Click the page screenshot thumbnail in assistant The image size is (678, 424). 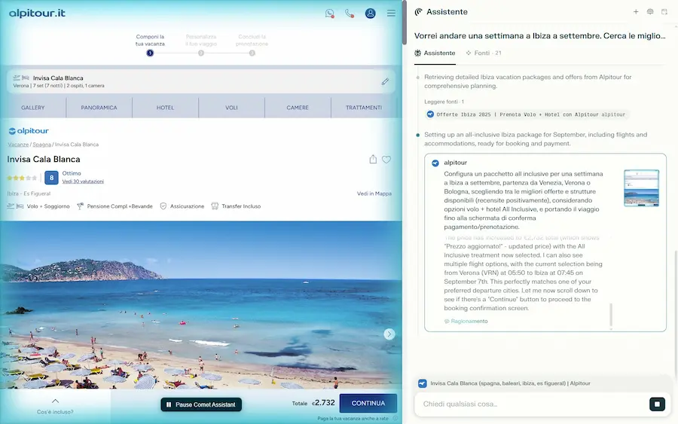pos(641,188)
